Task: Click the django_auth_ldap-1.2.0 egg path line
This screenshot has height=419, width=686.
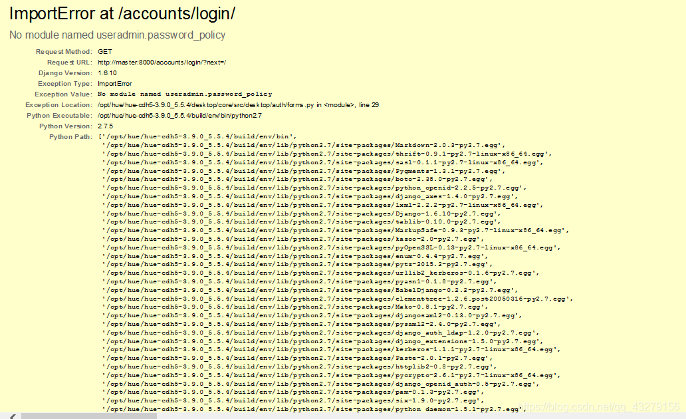Action: [x=320, y=333]
